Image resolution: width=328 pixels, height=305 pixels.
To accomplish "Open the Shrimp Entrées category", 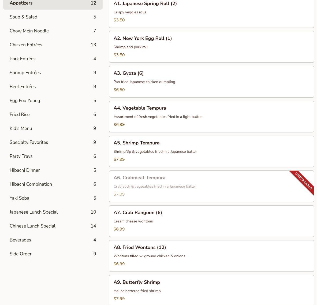I will tap(53, 73).
